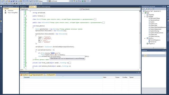Collapse the Form1.cs tree node
169x95 pixels.
coord(145,38)
